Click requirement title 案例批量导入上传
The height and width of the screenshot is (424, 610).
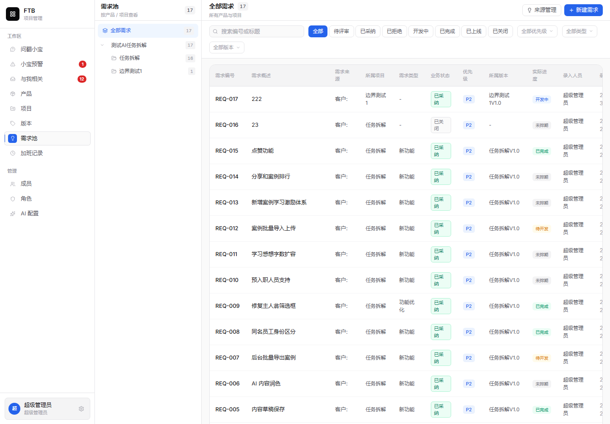[x=274, y=229]
